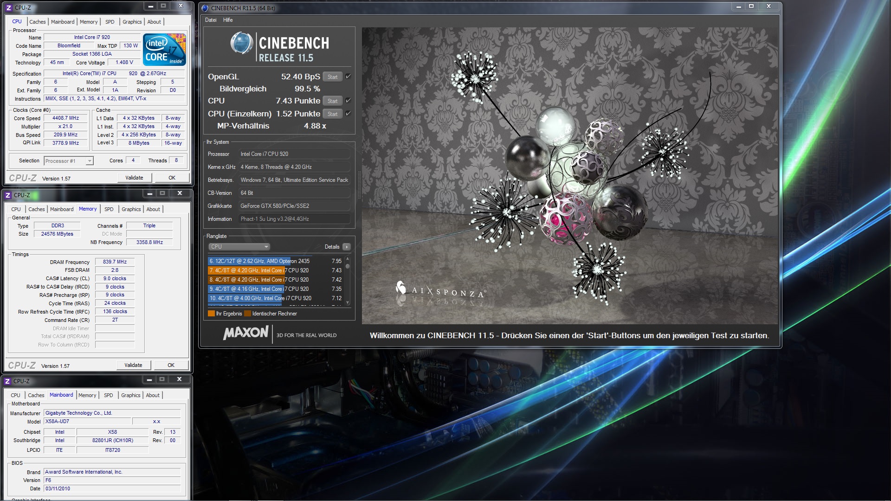Click the Manufacturer field Gigabyte Technology

click(x=112, y=413)
